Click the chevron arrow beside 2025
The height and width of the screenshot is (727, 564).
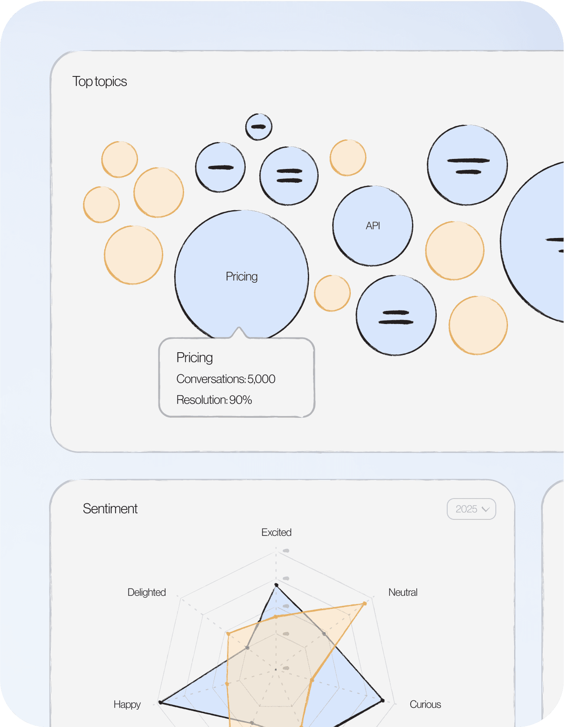tap(486, 509)
